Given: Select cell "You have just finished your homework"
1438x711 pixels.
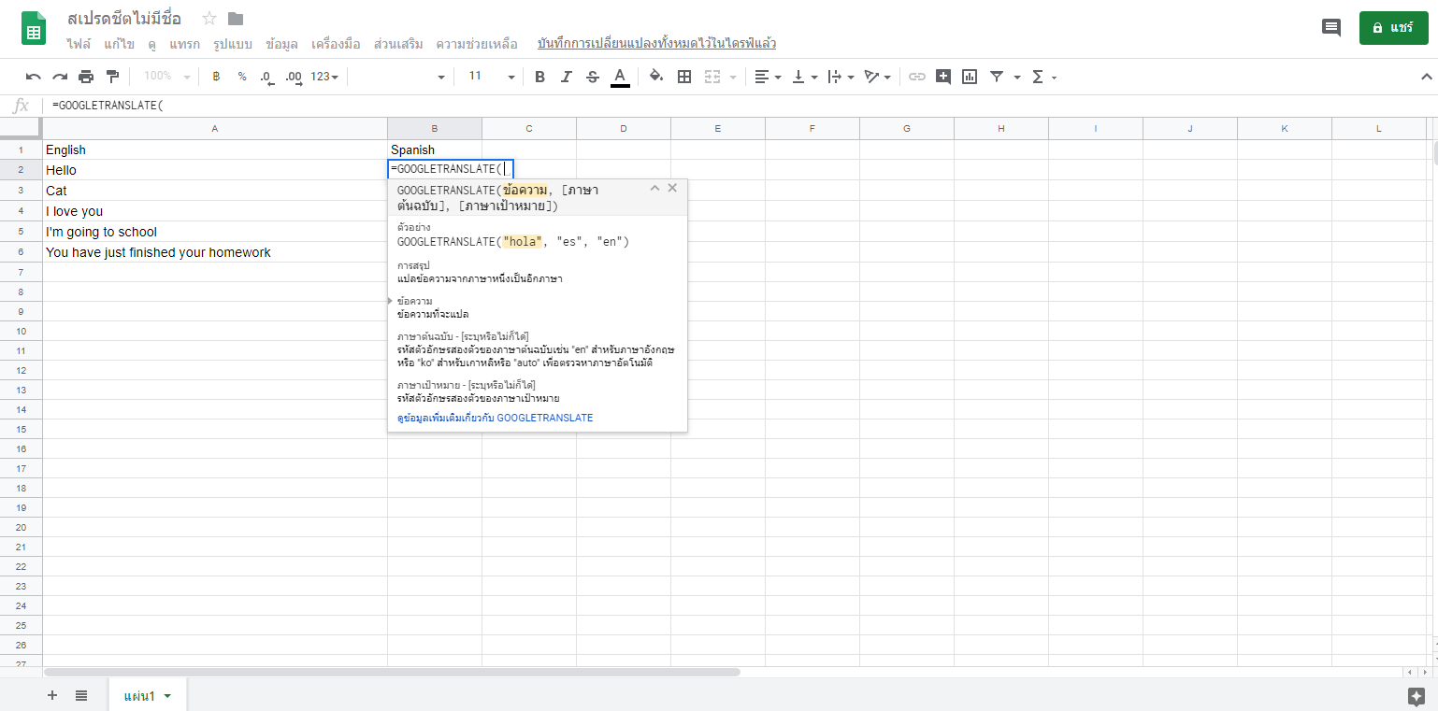Looking at the screenshot, I should (215, 252).
